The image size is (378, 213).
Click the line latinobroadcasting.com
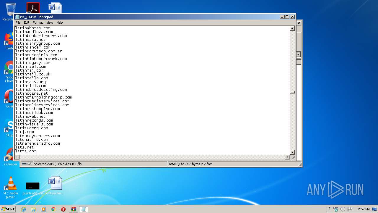41,90
